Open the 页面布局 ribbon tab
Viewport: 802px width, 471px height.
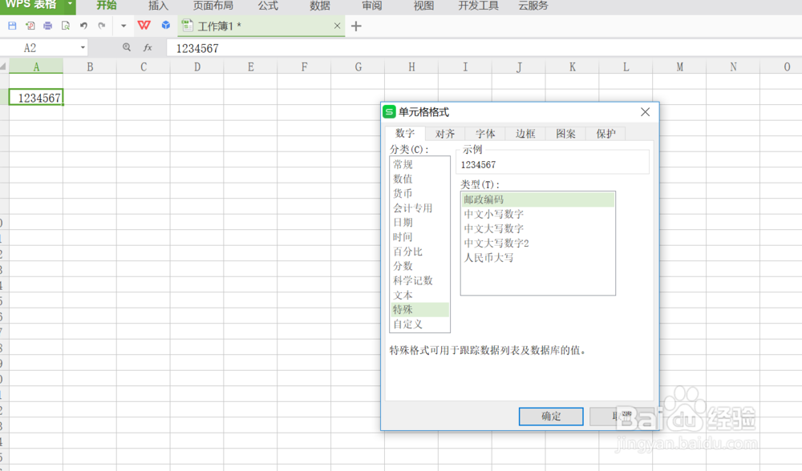213,6
